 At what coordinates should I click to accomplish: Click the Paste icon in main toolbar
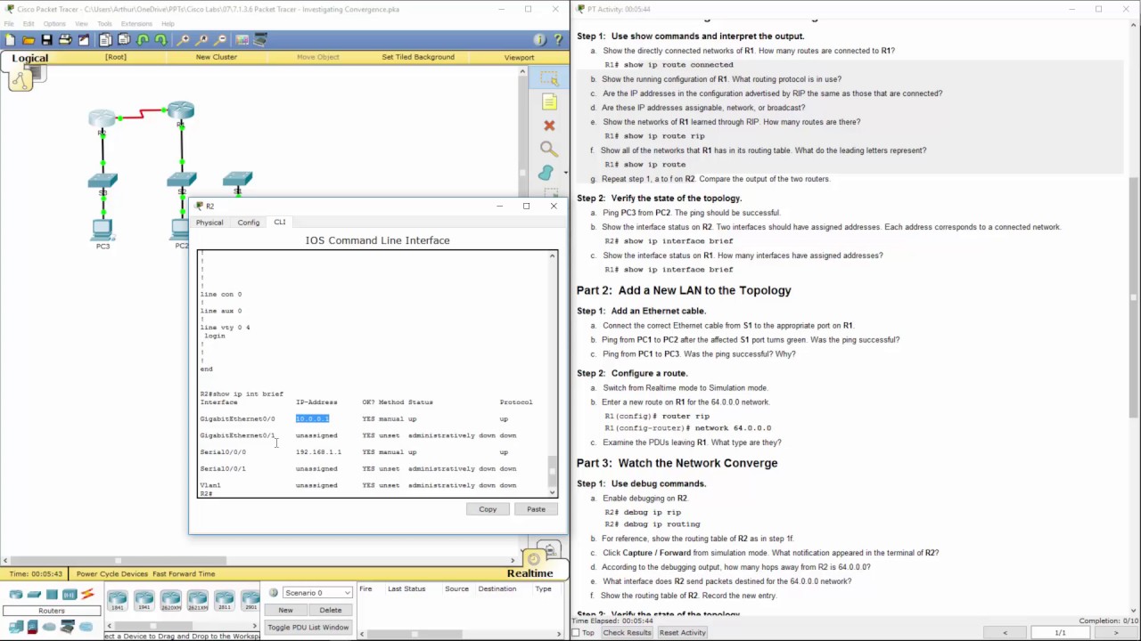(x=124, y=40)
